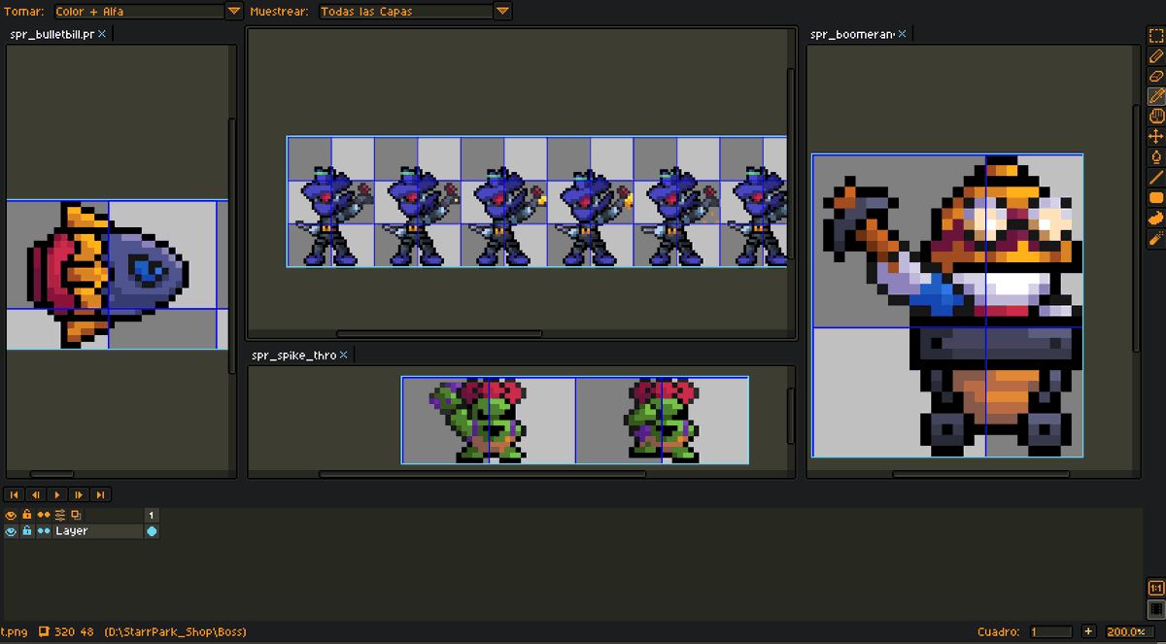This screenshot has width=1166, height=644.
Task: Click the sprite size icon in status bar
Action: click(x=44, y=631)
